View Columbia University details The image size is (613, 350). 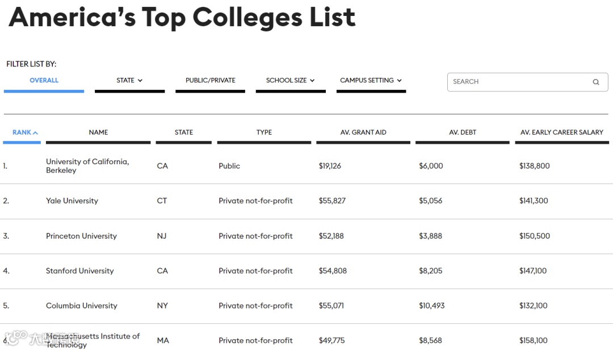click(x=81, y=306)
